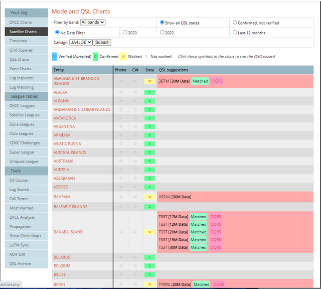
Task: Click the green Confirmed legend swatch
Action: (95, 57)
